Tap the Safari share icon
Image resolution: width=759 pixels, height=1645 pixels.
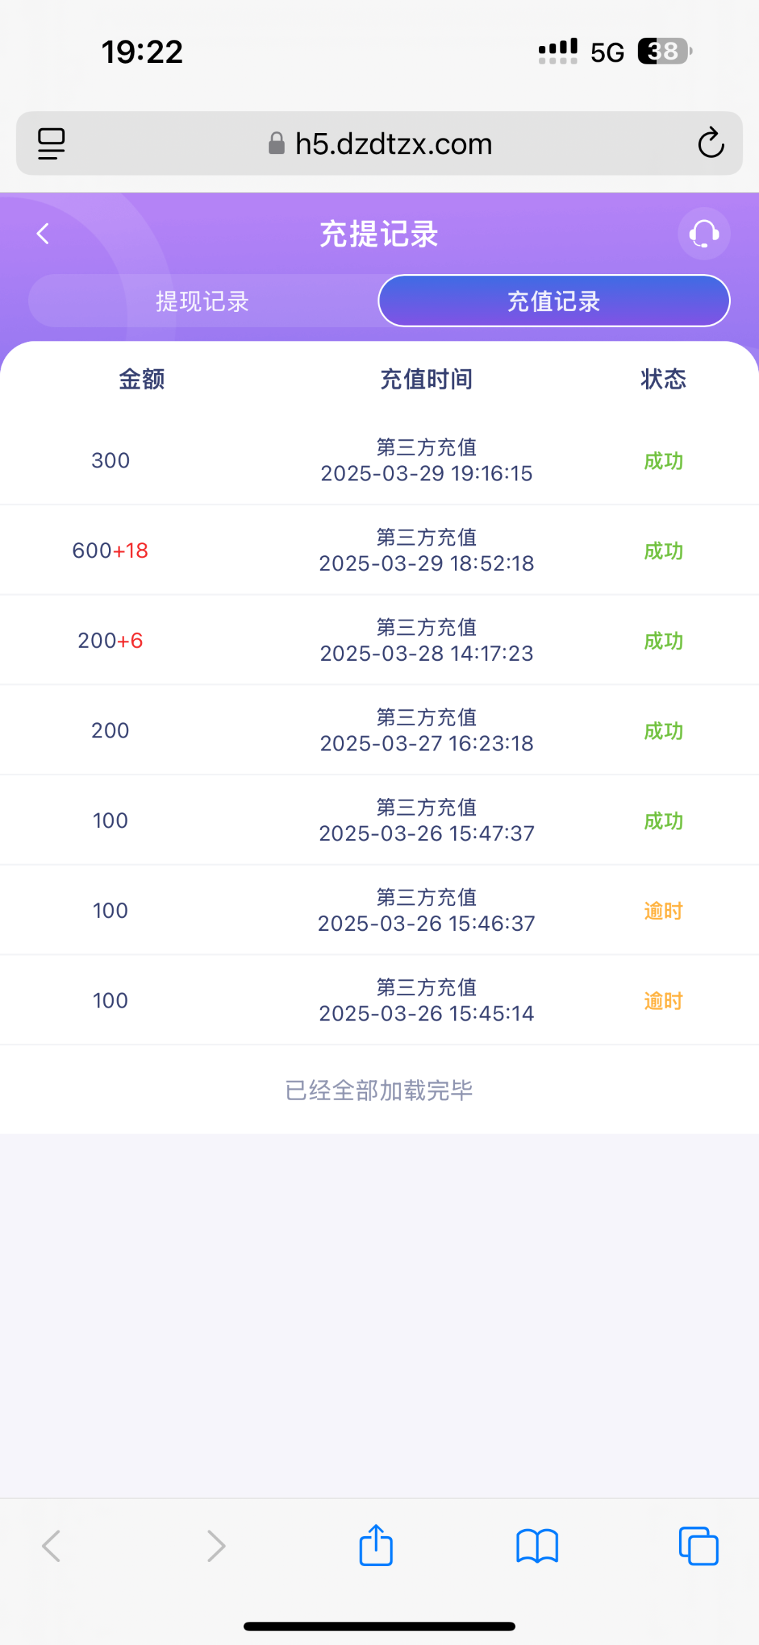click(x=376, y=1545)
